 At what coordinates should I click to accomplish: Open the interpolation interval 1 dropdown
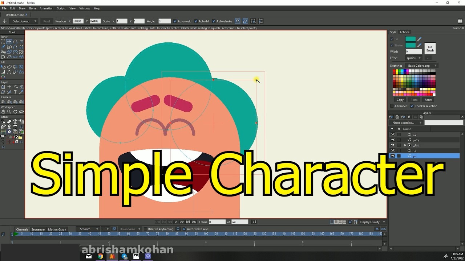click(x=105, y=229)
